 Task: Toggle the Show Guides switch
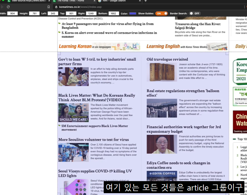(x=161, y=13)
